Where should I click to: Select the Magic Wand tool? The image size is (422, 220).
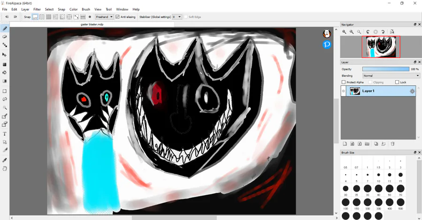[x=5, y=107]
